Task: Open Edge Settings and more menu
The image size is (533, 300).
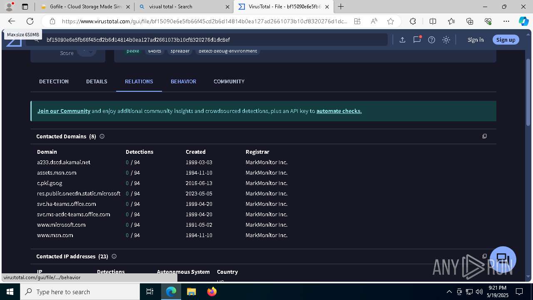Action: [506, 21]
